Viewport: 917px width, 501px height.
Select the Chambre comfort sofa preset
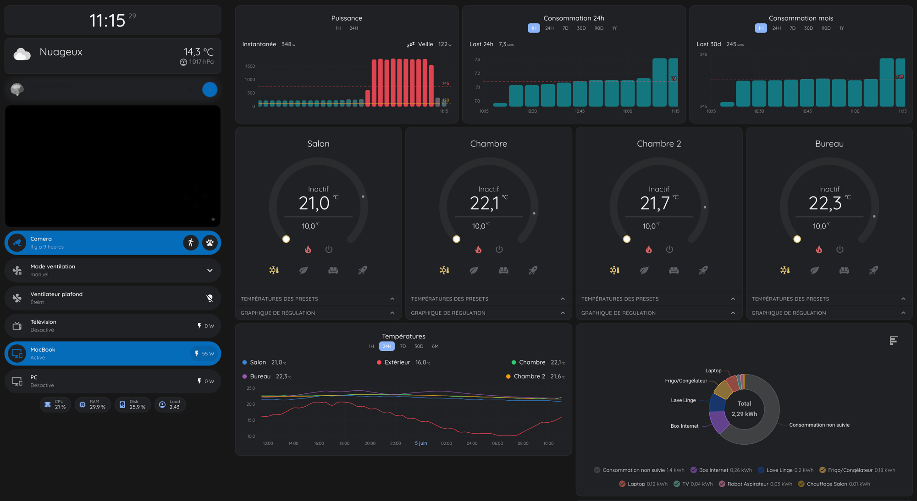pos(503,270)
